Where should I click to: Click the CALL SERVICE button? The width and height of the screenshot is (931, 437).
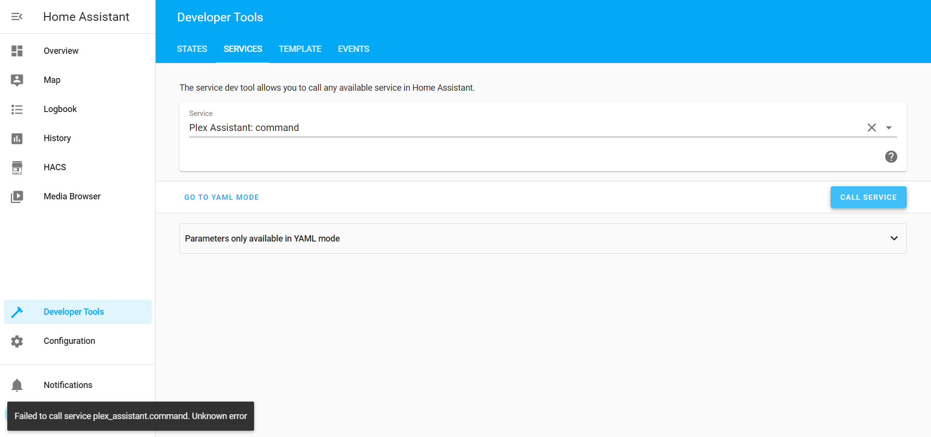click(x=868, y=197)
